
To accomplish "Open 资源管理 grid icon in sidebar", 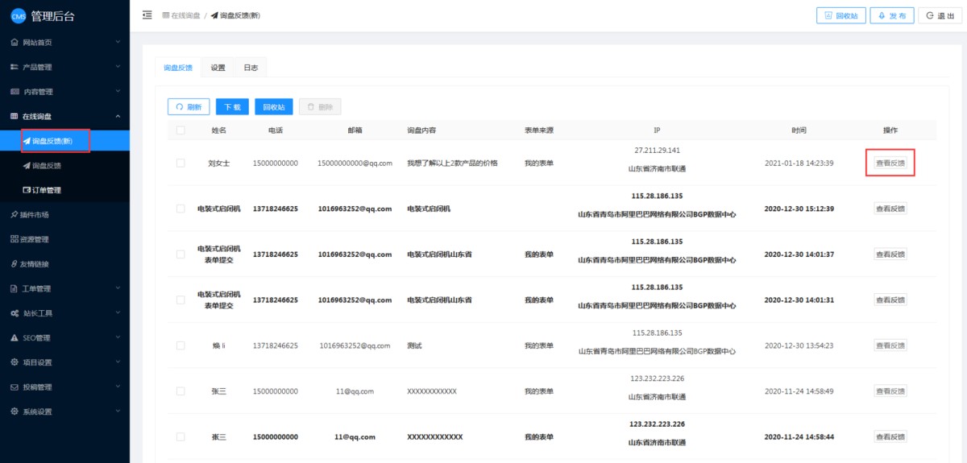I will pos(15,239).
